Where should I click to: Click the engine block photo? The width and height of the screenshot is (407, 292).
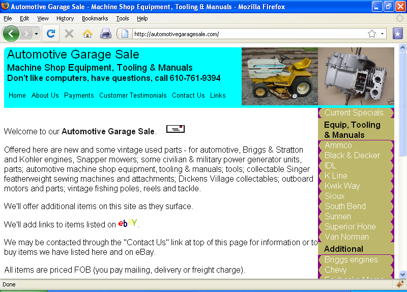click(x=356, y=76)
